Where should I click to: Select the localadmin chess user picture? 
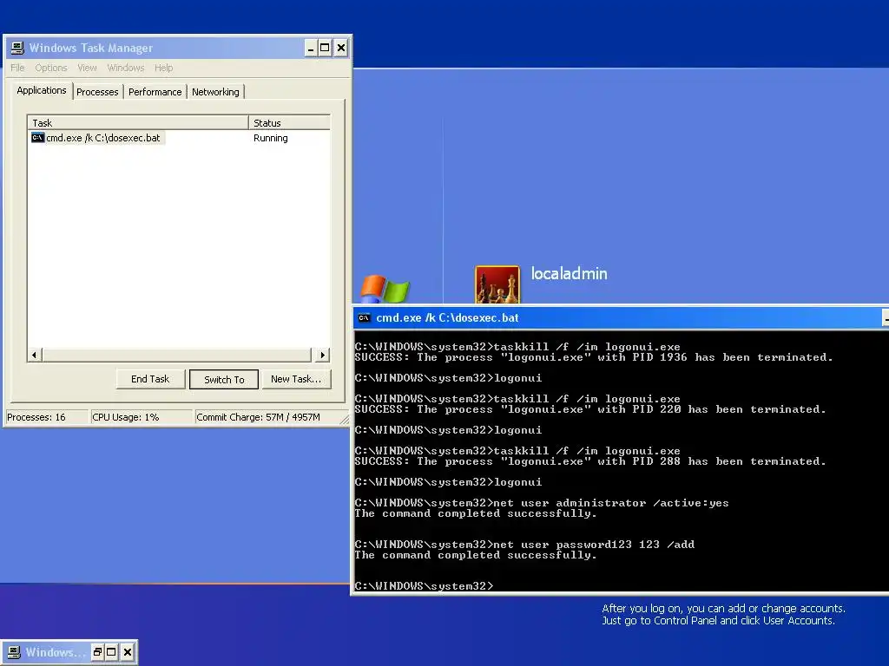pyautogui.click(x=497, y=284)
